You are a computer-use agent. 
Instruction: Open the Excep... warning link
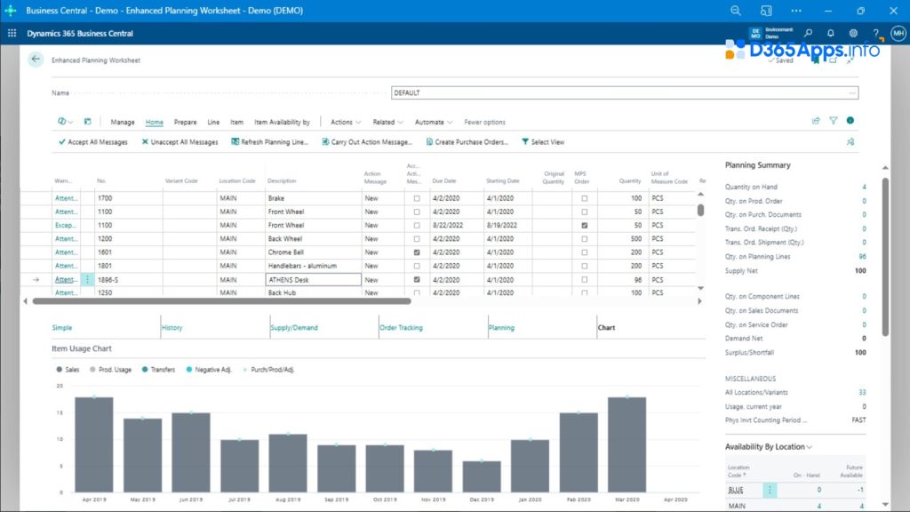tap(65, 225)
